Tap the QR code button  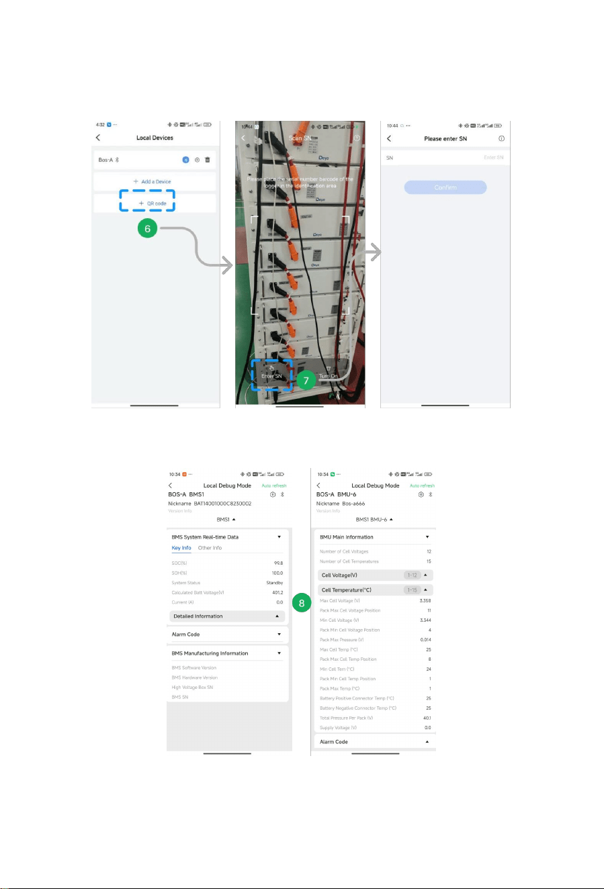155,203
